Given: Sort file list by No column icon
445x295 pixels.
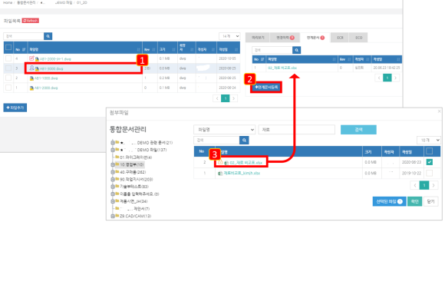Looking at the screenshot, I should point(24,50).
